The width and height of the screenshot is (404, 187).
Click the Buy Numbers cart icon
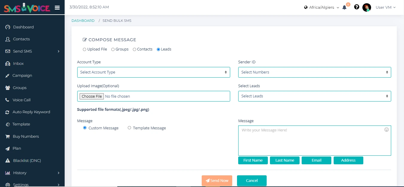(x=7, y=137)
